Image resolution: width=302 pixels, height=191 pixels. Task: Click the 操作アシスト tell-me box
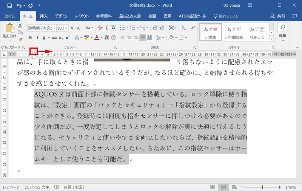(226, 16)
